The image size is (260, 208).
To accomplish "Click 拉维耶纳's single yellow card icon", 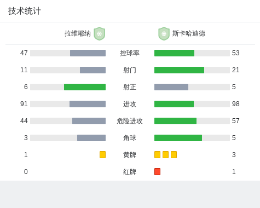I will [102, 154].
